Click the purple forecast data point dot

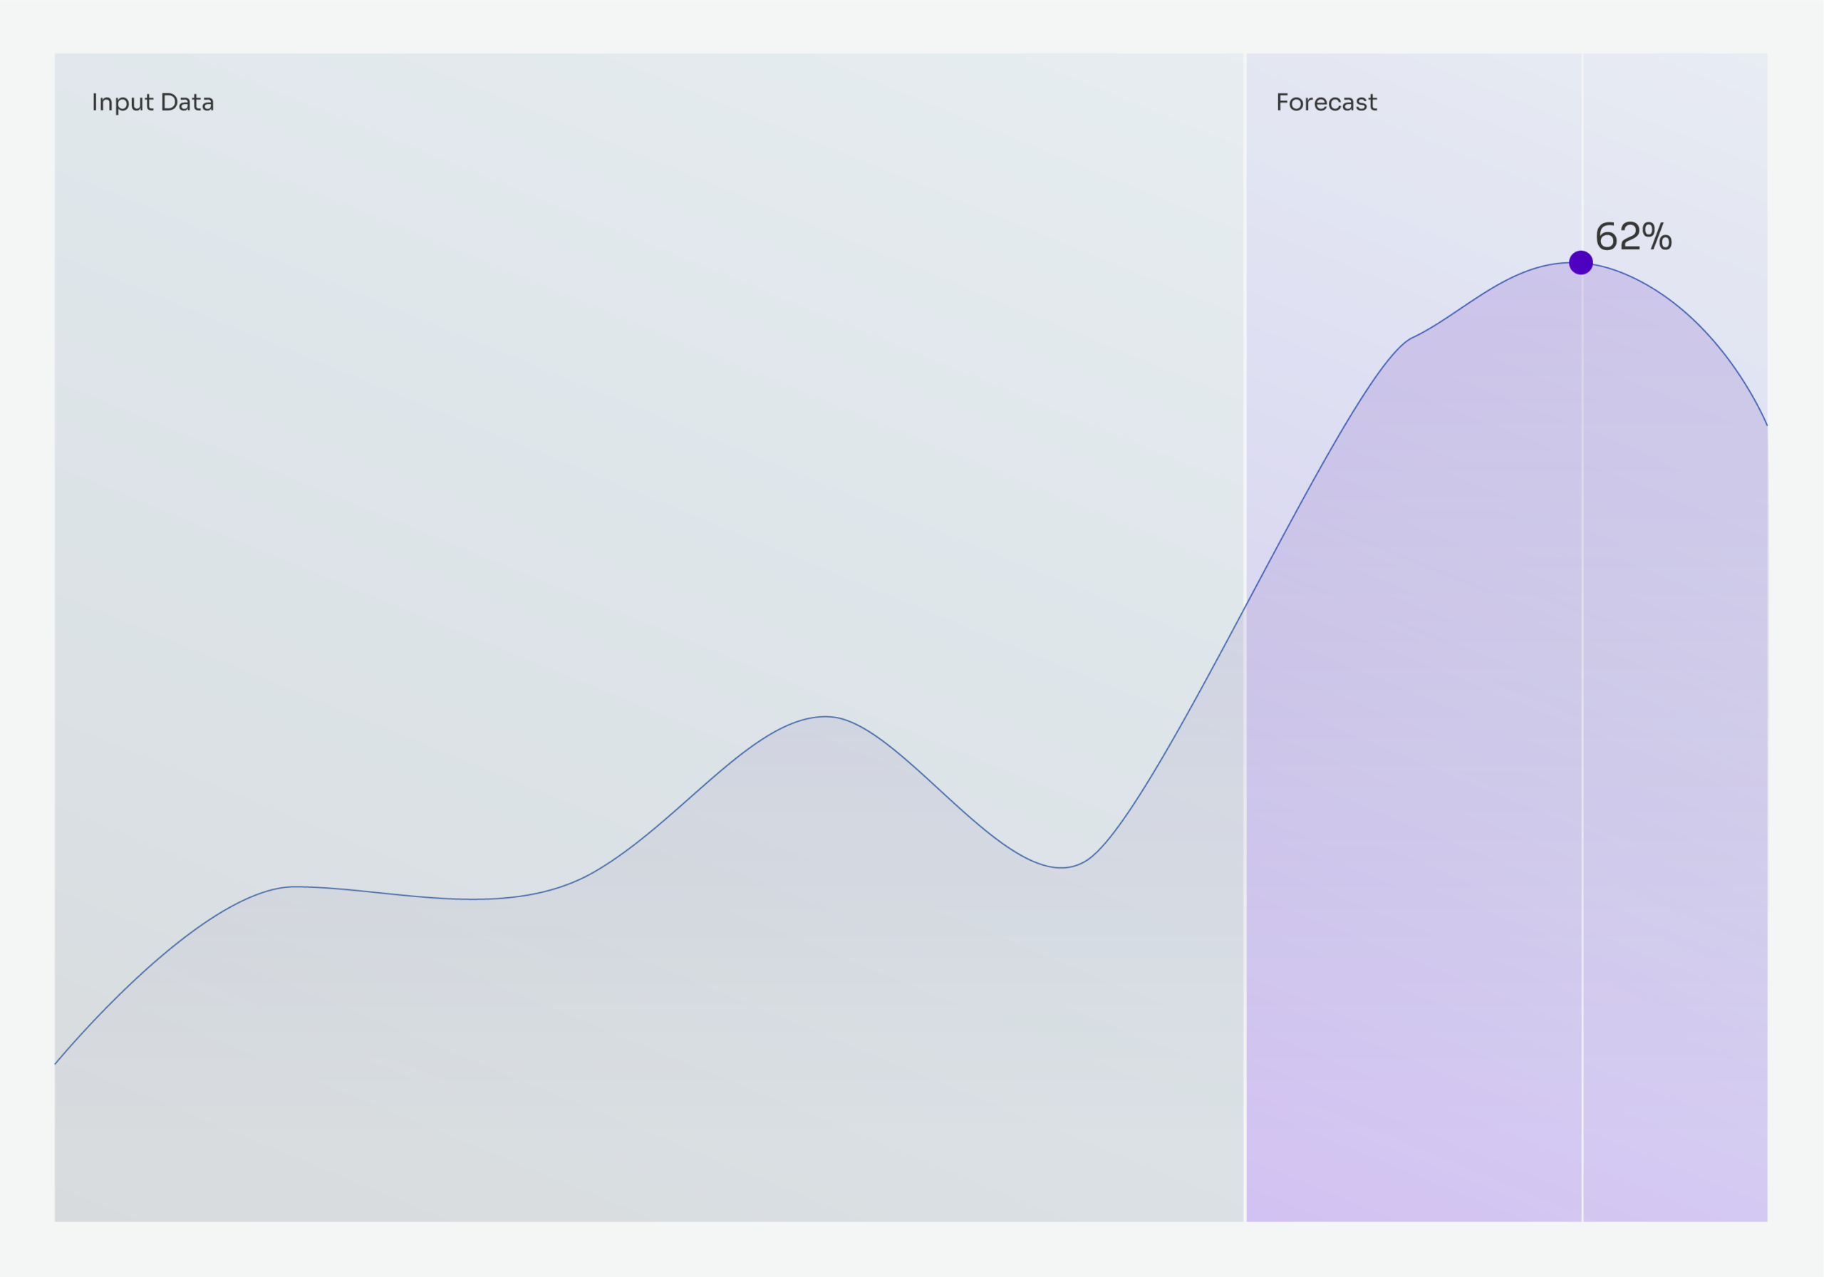(x=1581, y=262)
